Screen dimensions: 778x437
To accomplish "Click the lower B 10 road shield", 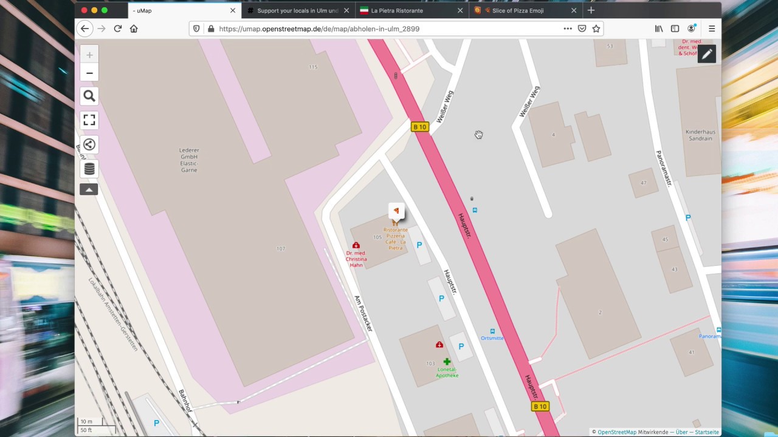I will point(540,407).
